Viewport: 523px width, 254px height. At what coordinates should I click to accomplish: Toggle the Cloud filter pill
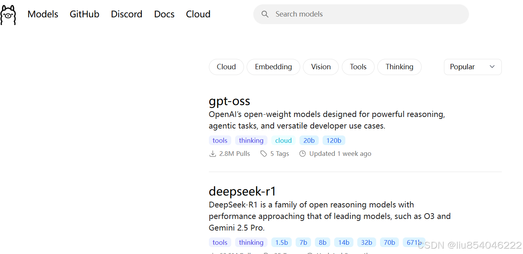[x=226, y=67]
